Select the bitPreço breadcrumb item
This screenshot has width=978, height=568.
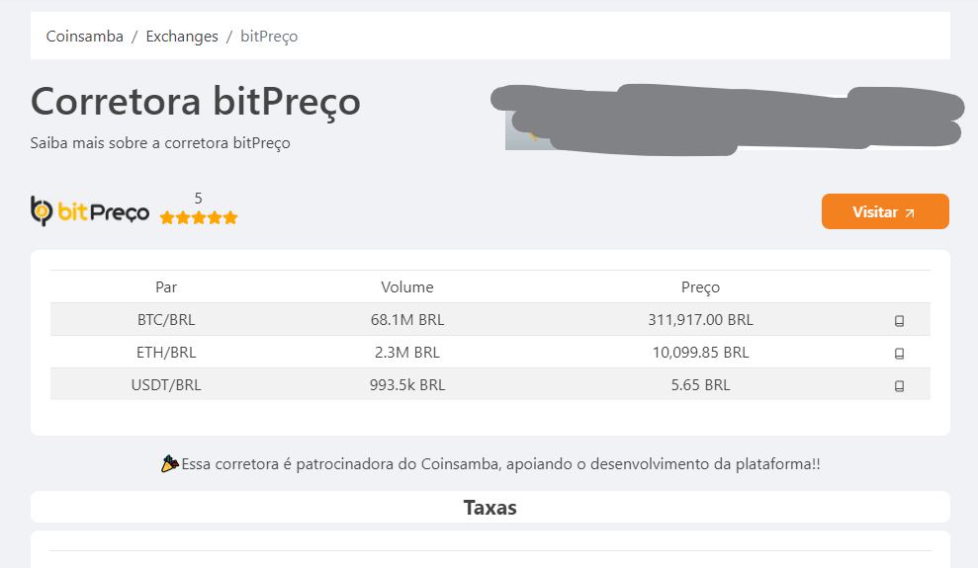(x=269, y=37)
